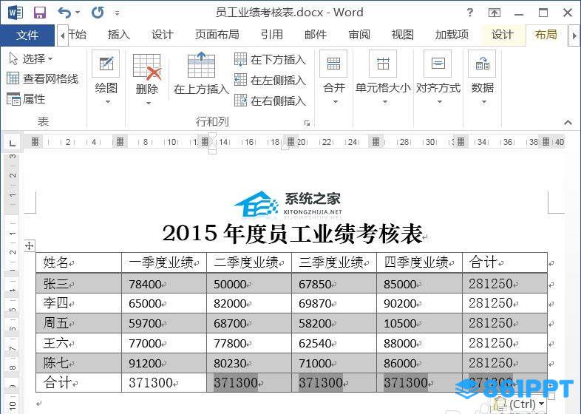Click the cell with value 78400
581x414 pixels.
point(164,284)
